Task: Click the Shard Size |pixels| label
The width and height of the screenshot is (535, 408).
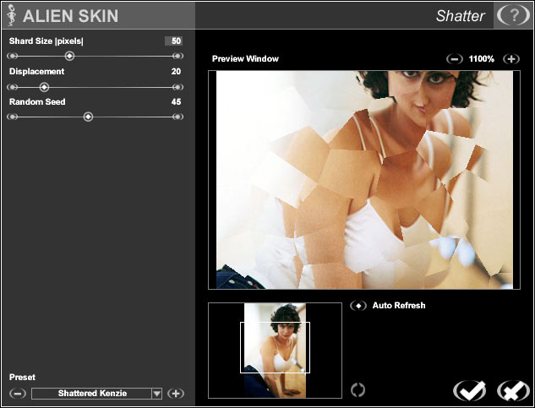Action: point(46,41)
